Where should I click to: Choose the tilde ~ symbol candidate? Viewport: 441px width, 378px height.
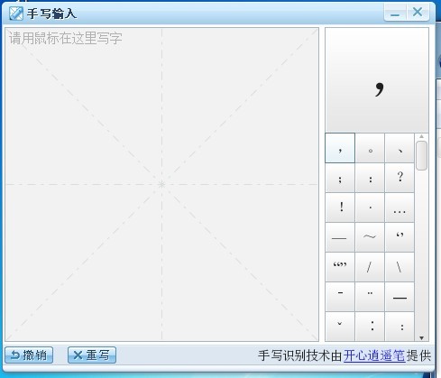370,237
